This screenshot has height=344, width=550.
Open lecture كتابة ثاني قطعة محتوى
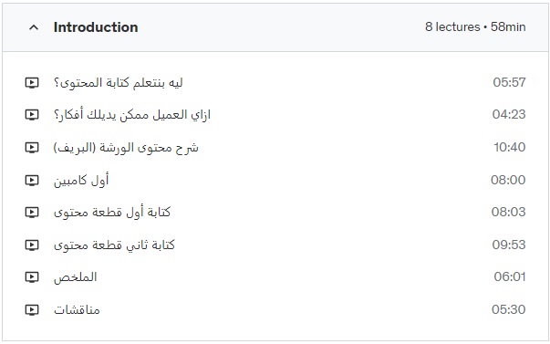point(114,245)
